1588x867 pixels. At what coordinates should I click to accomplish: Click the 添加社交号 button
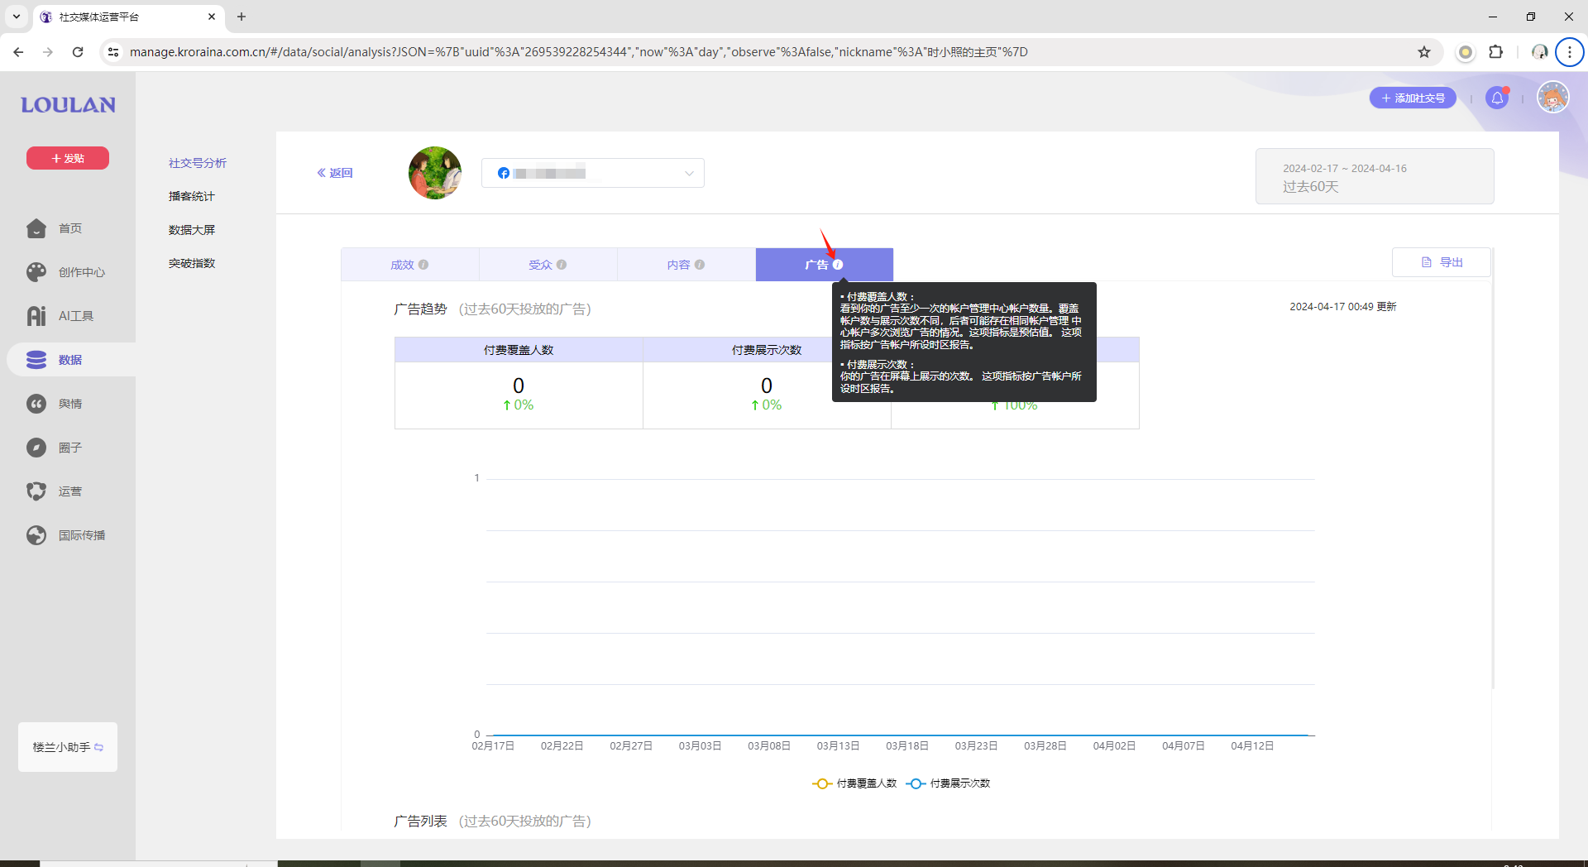(1413, 98)
